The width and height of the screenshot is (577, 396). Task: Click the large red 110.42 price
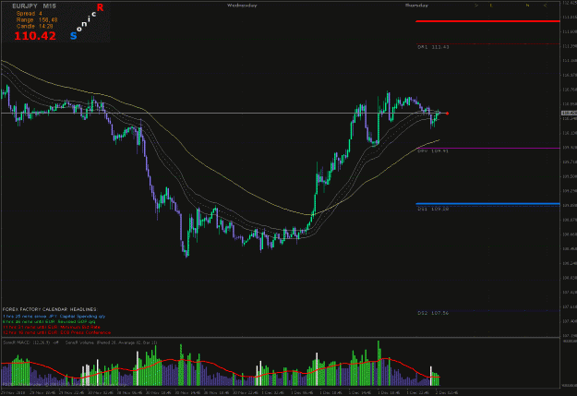[35, 36]
